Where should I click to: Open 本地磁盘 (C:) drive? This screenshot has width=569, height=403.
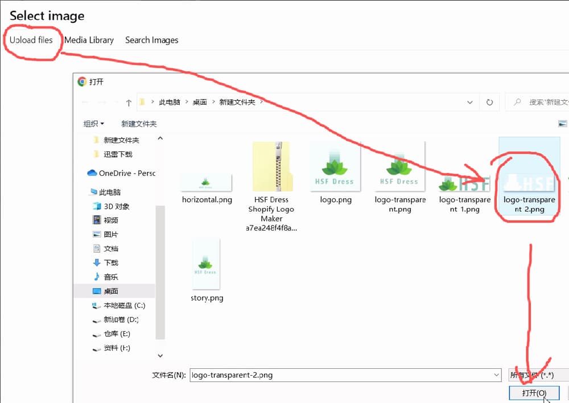(119, 306)
